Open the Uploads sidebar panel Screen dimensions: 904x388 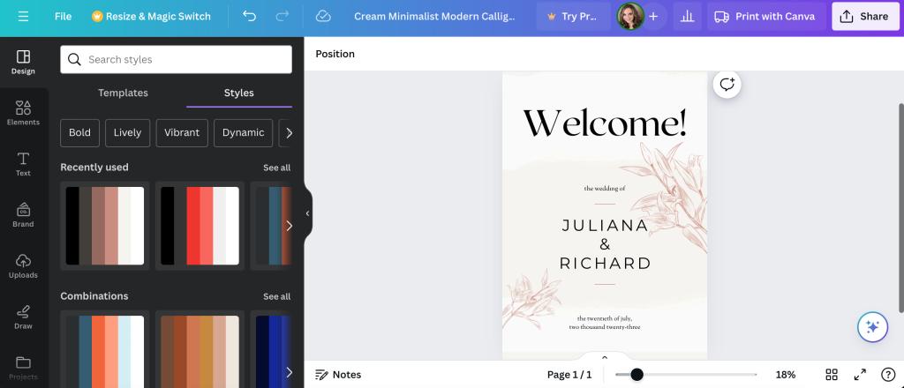coord(23,266)
